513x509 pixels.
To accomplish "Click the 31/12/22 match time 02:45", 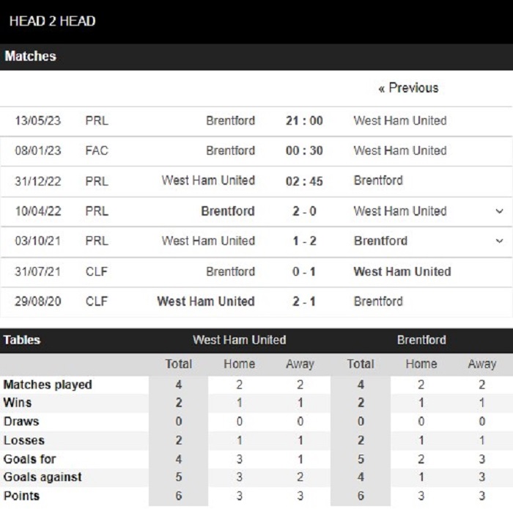I will click(304, 181).
